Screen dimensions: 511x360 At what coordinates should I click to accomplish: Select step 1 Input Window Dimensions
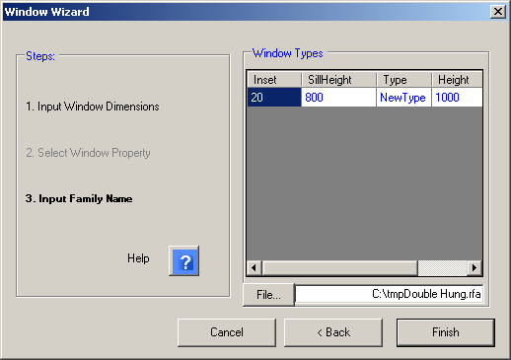[x=93, y=107]
